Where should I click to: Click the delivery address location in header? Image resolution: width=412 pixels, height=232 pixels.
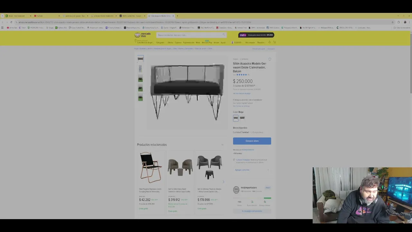click(144, 42)
